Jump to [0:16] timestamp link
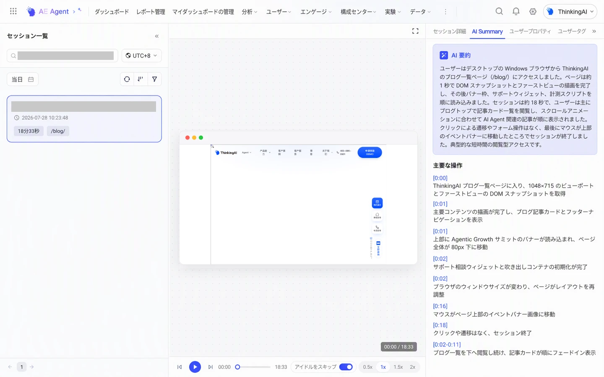 coord(440,306)
